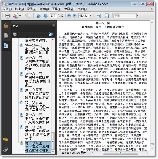Image resolution: width=158 pixels, height=159 pixels.
Task: Click the security lock icon in sidebar
Action: click(6, 26)
